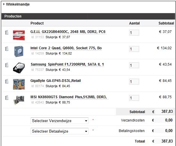Open G.E.I.L GX22GB6400DC product link
The image size is (176, 146).
[x=68, y=32]
